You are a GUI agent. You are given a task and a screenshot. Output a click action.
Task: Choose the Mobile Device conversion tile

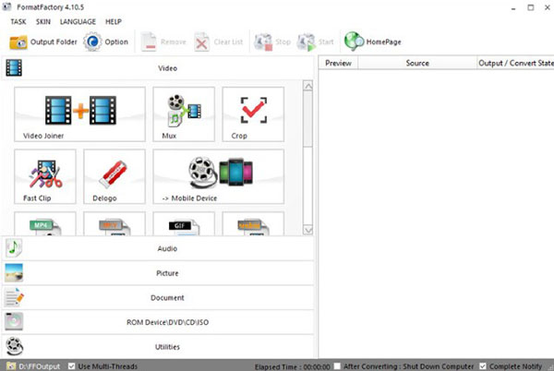click(218, 176)
